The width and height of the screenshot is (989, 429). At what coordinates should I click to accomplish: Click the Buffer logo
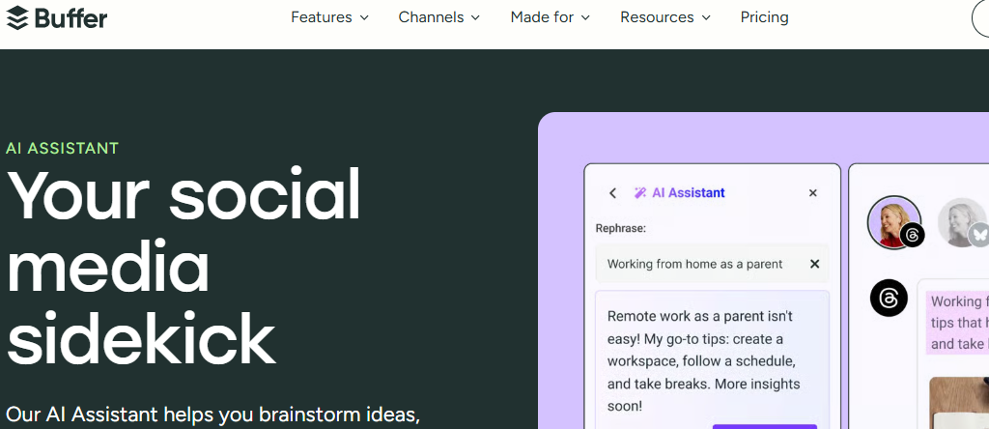57,17
